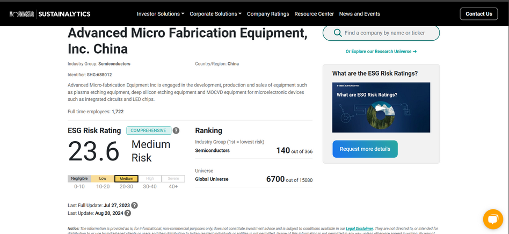Go to Resource Center
This screenshot has width=509, height=234.
pos(314,14)
